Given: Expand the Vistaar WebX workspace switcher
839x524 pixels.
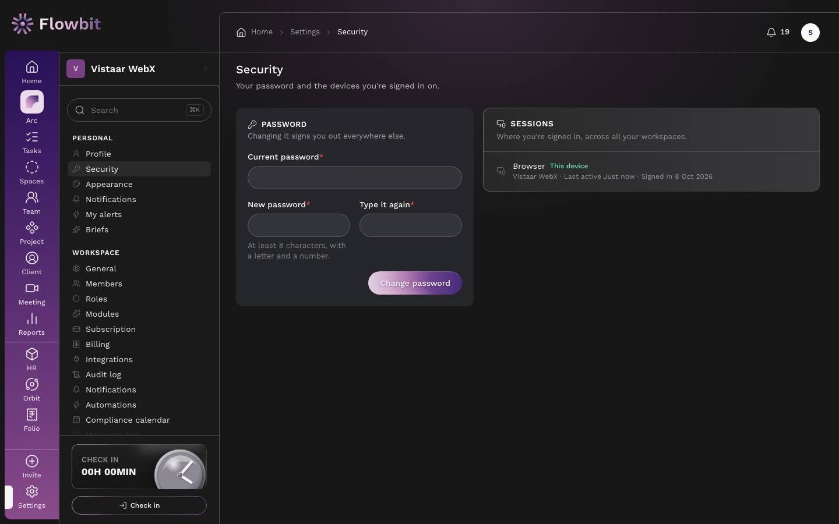Looking at the screenshot, I should pyautogui.click(x=139, y=69).
